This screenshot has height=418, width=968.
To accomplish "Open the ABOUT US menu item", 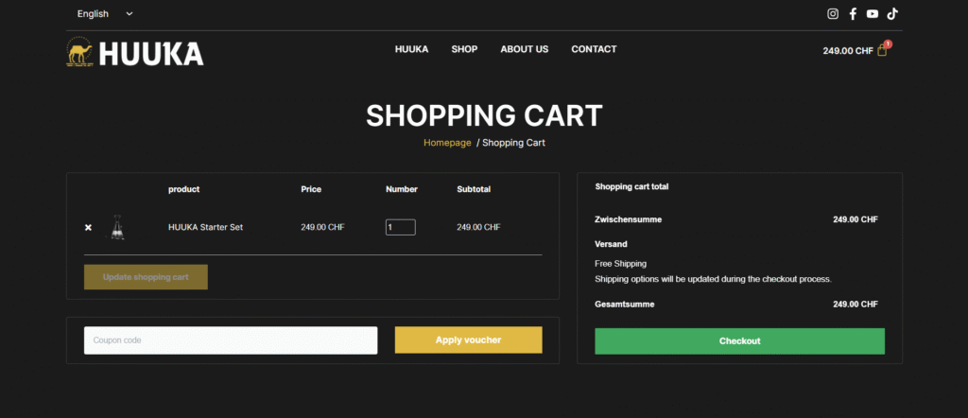I will [524, 49].
